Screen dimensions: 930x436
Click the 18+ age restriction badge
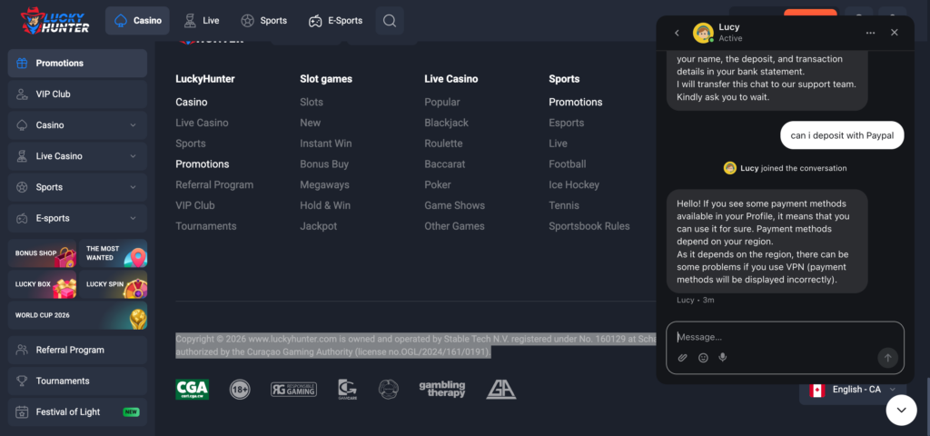(240, 389)
